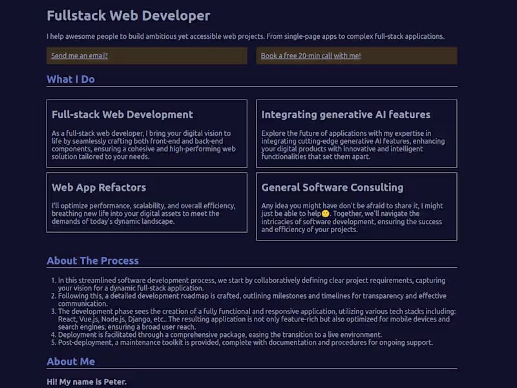The height and width of the screenshot is (388, 517).
Task: Select the "General Software Consulting" card
Action: pos(356,206)
